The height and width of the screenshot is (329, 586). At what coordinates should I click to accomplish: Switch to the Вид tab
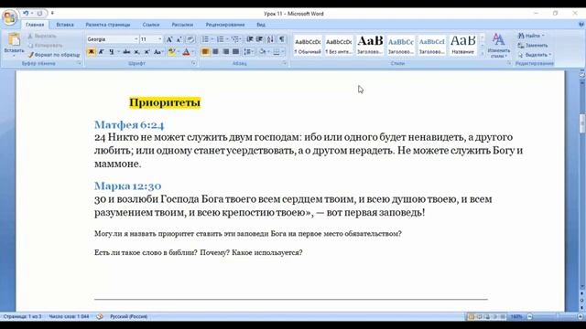(261, 25)
